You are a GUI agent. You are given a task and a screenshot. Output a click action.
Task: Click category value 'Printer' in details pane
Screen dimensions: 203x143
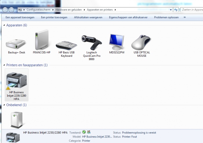click(86, 141)
